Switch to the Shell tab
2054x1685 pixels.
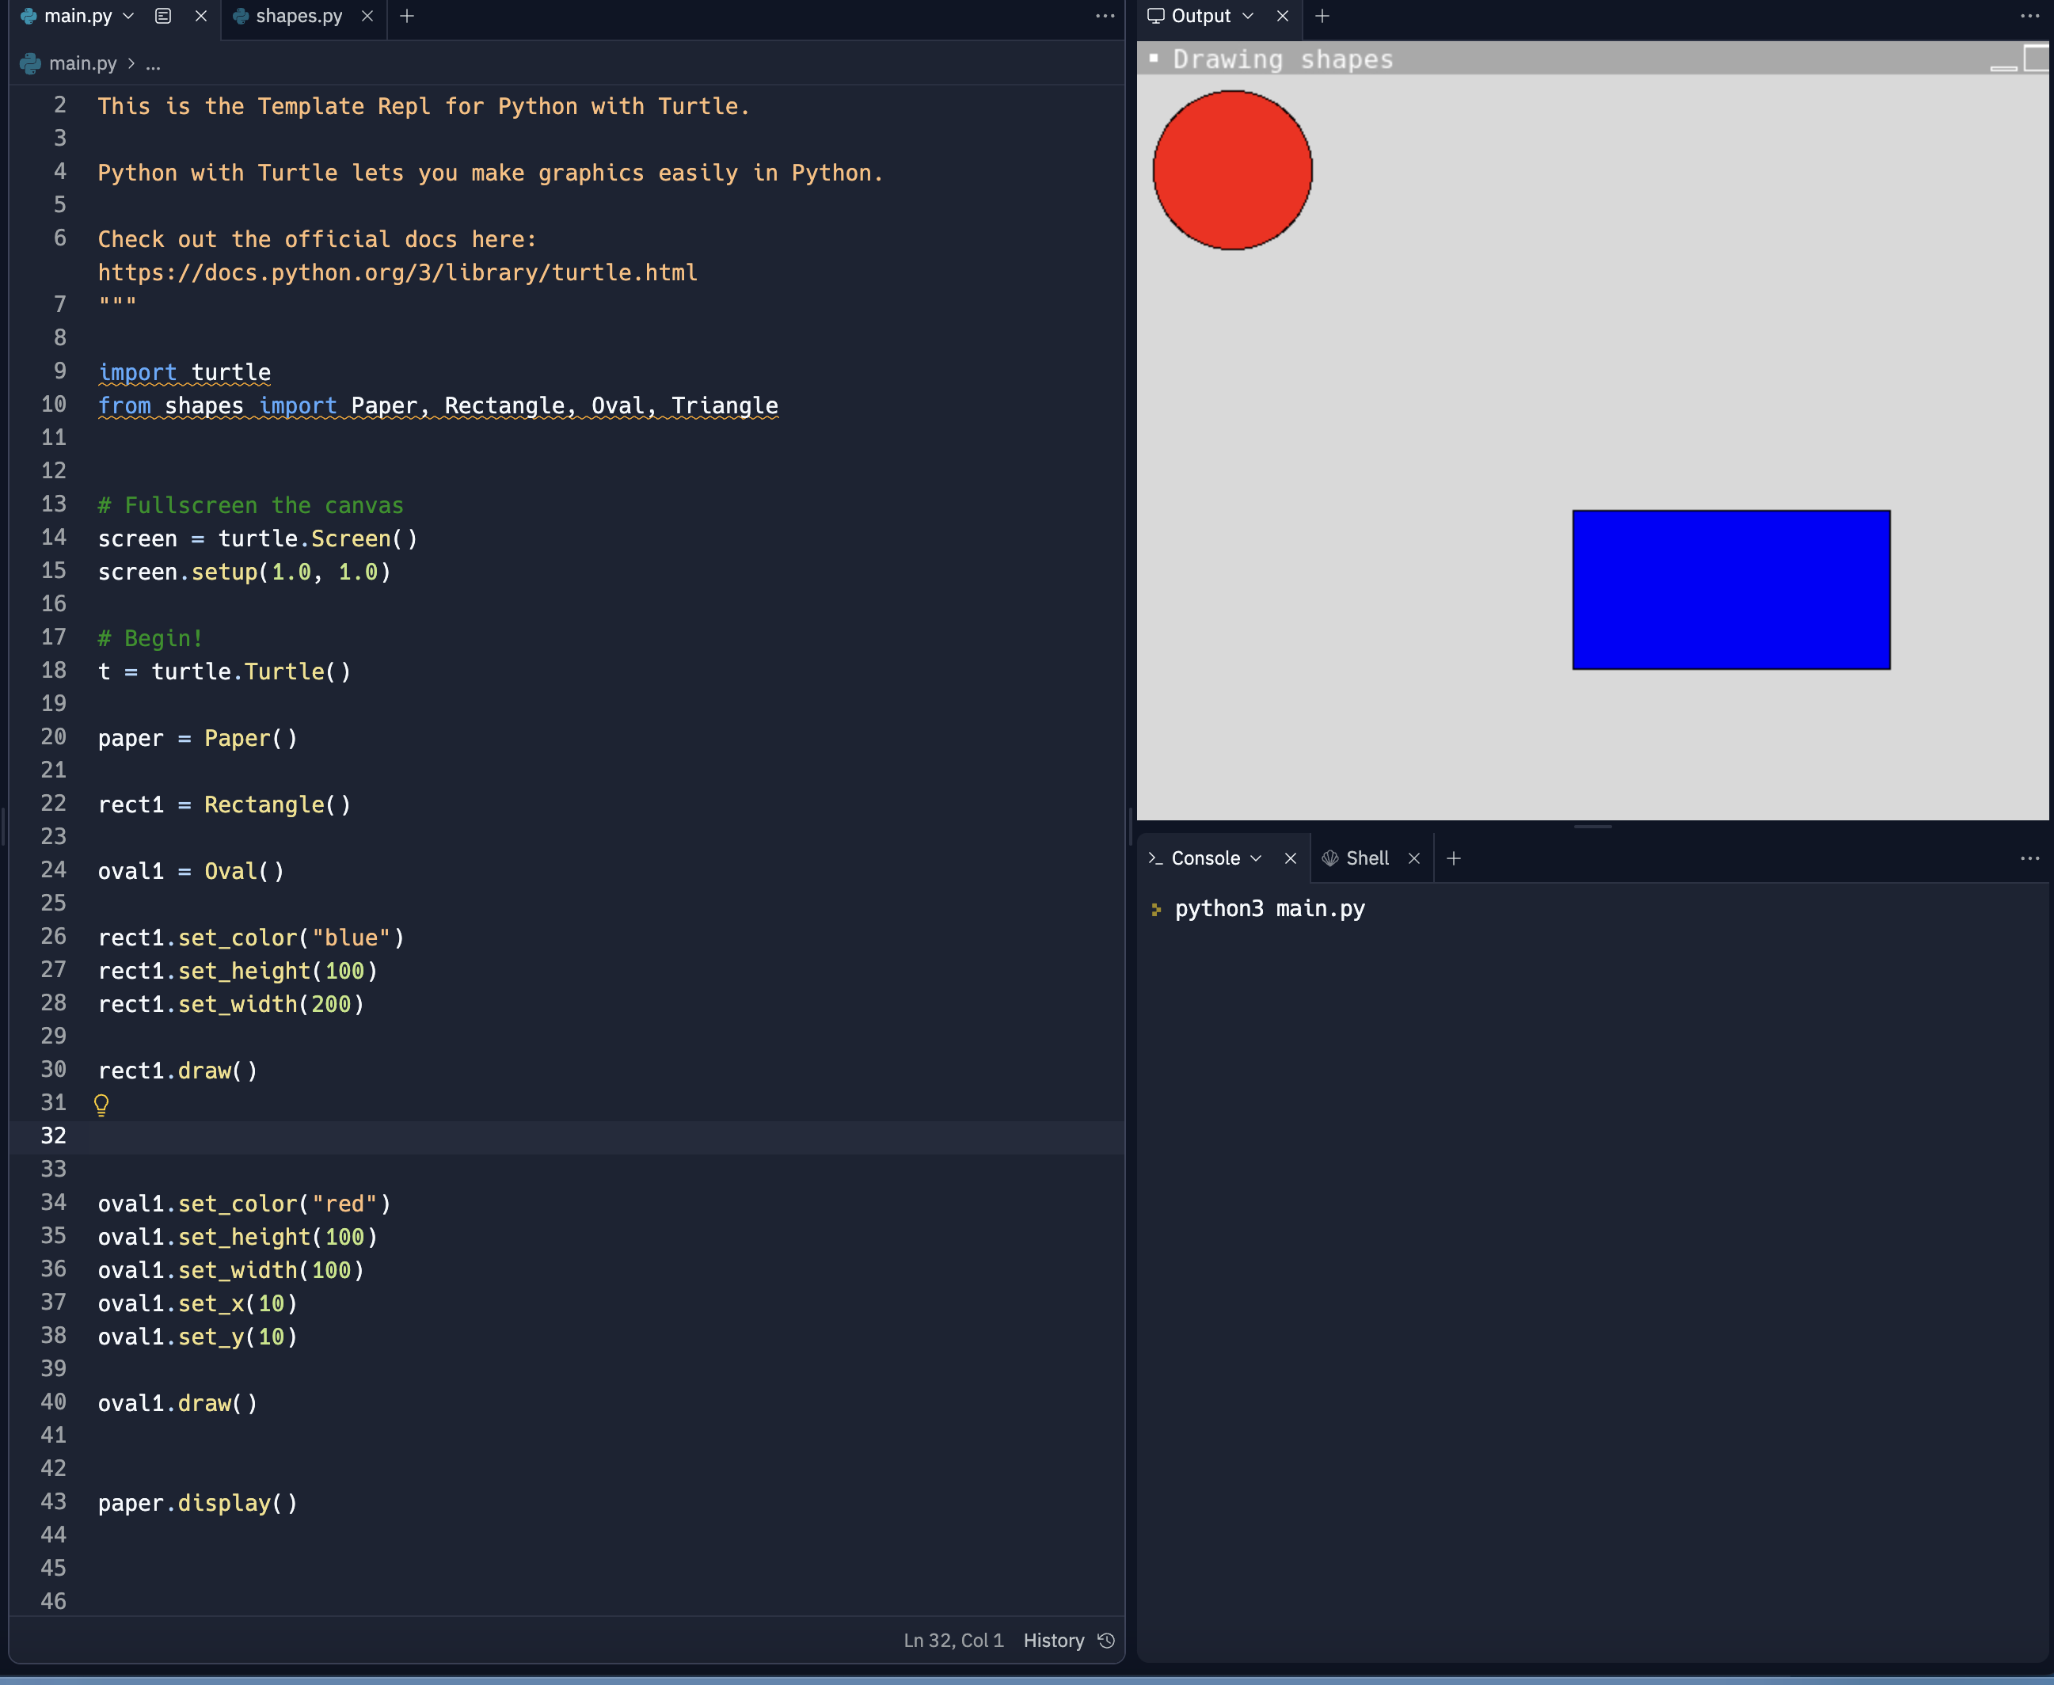click(1369, 858)
